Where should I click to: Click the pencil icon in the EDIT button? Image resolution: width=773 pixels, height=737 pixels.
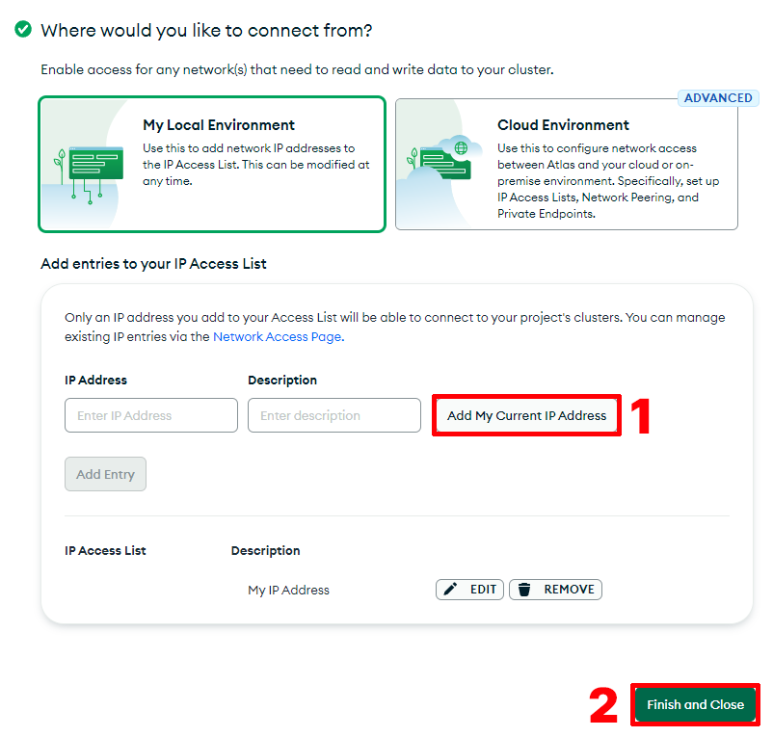(450, 590)
